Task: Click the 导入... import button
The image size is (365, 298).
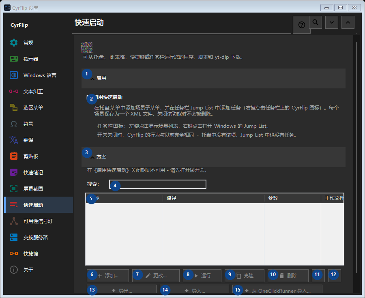Action: (194, 289)
